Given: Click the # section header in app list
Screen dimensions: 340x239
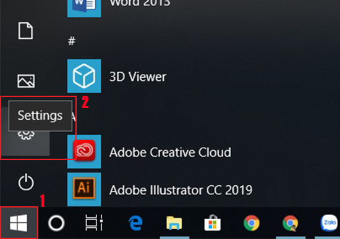Looking at the screenshot, I should tap(72, 41).
